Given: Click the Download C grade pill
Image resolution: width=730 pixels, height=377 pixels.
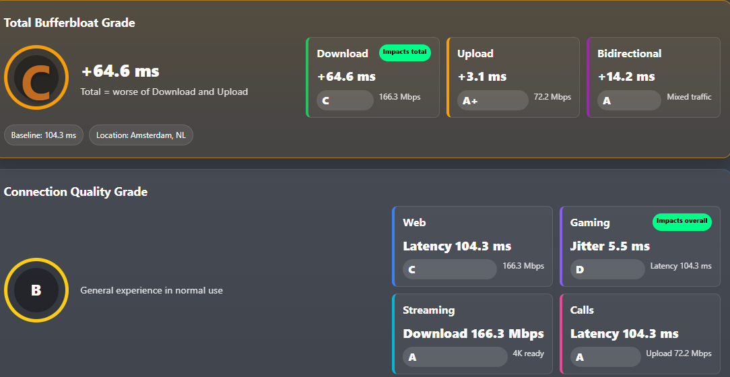Looking at the screenshot, I should click(345, 100).
